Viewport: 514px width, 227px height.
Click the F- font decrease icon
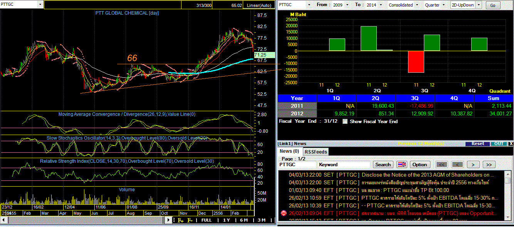tap(190, 220)
